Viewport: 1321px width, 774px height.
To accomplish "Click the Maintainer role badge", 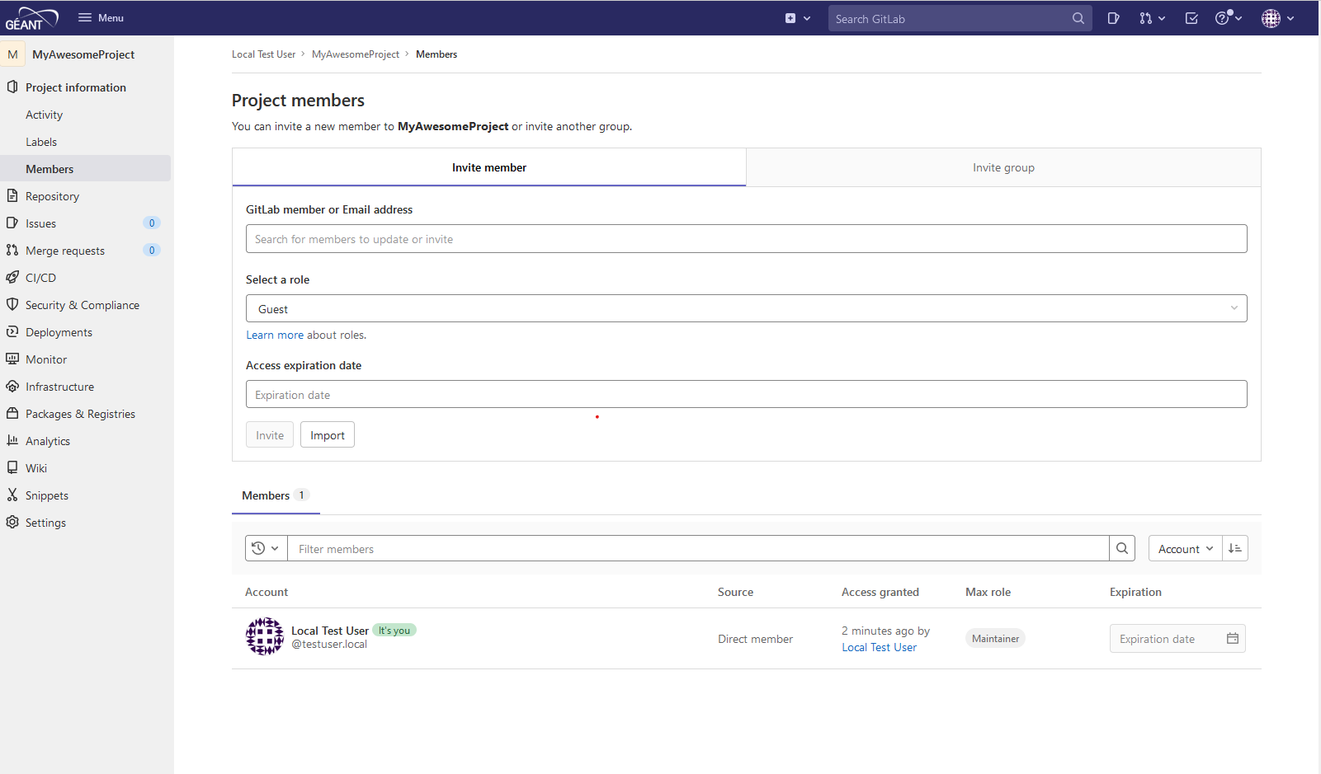I will [x=995, y=638].
